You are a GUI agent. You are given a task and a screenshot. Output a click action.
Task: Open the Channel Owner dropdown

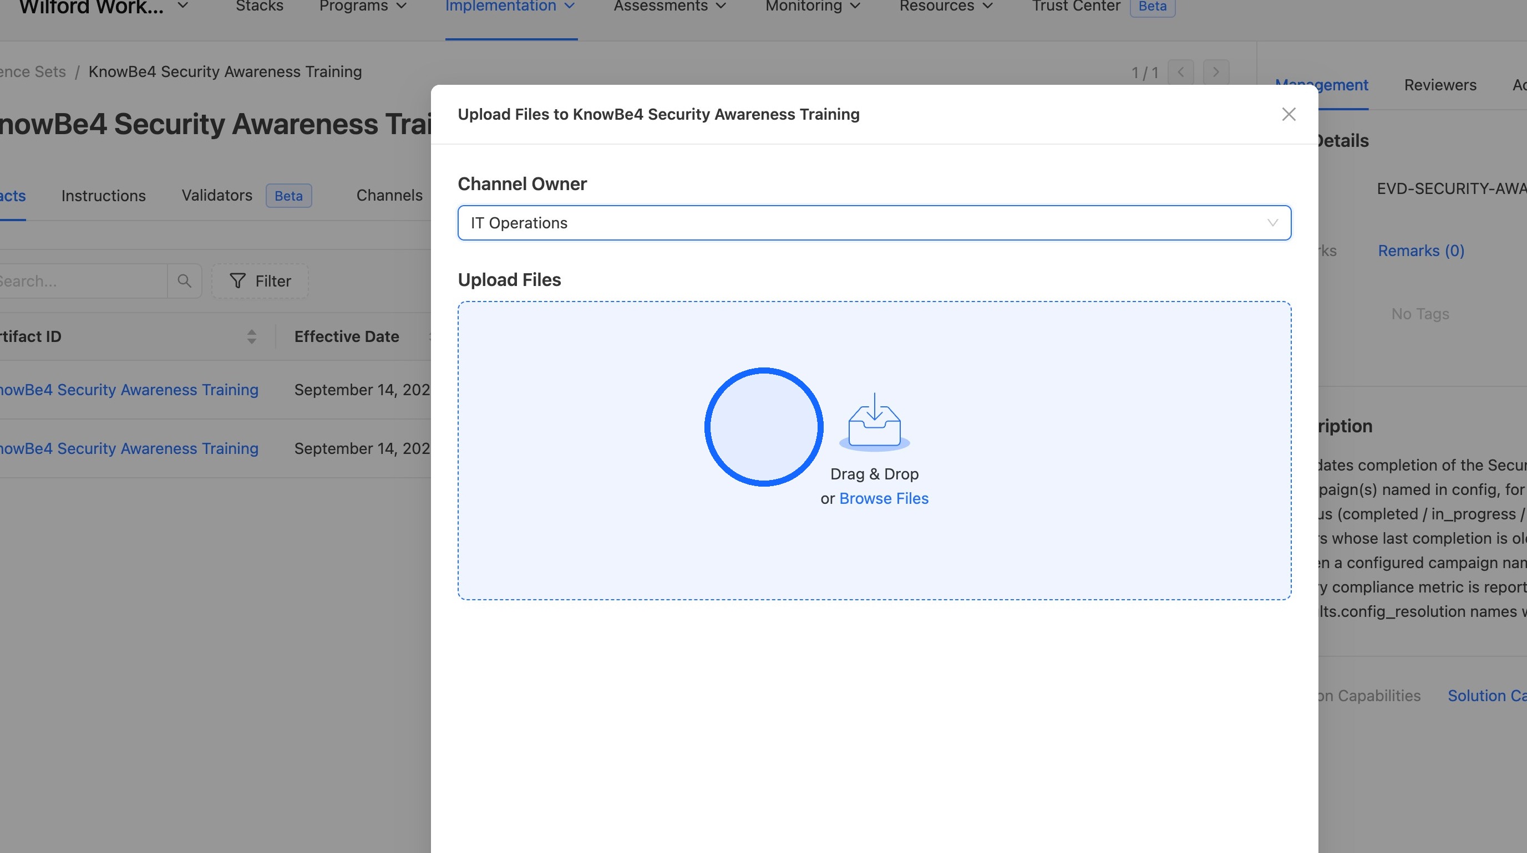point(874,223)
